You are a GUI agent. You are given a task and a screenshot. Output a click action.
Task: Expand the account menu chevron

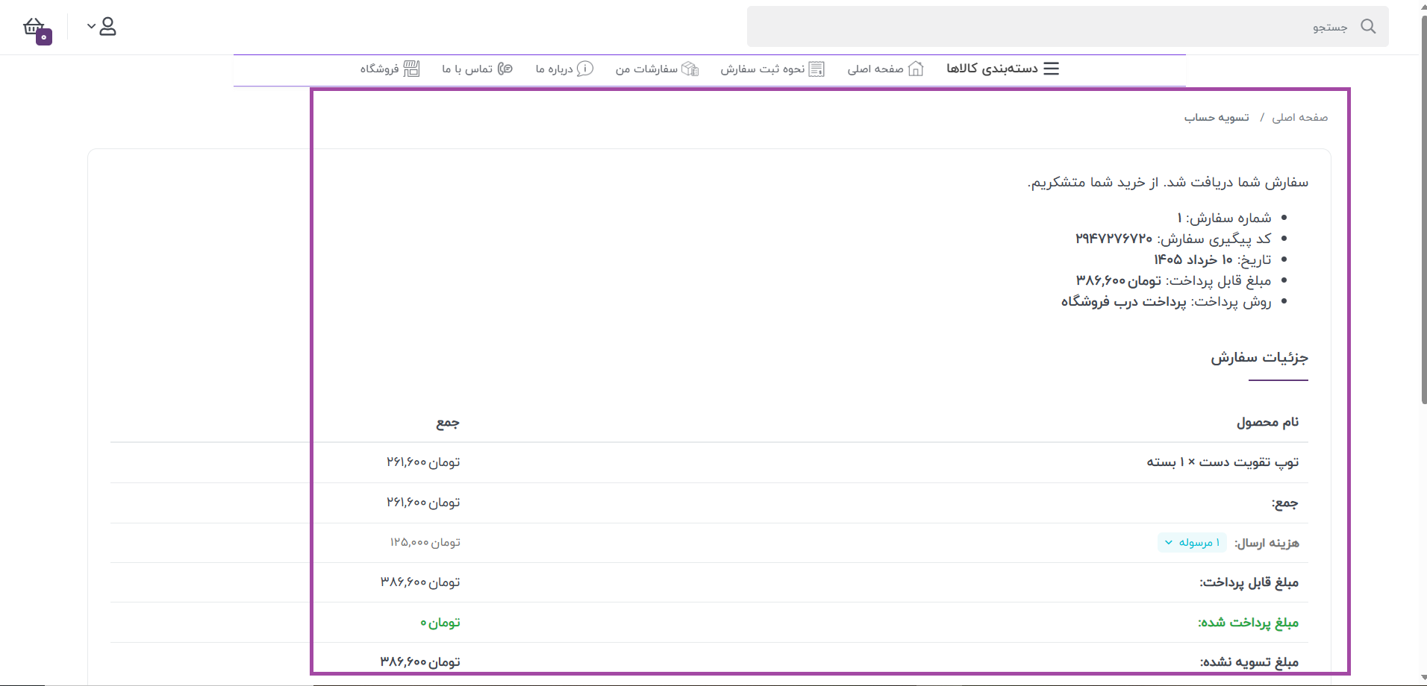click(x=91, y=26)
